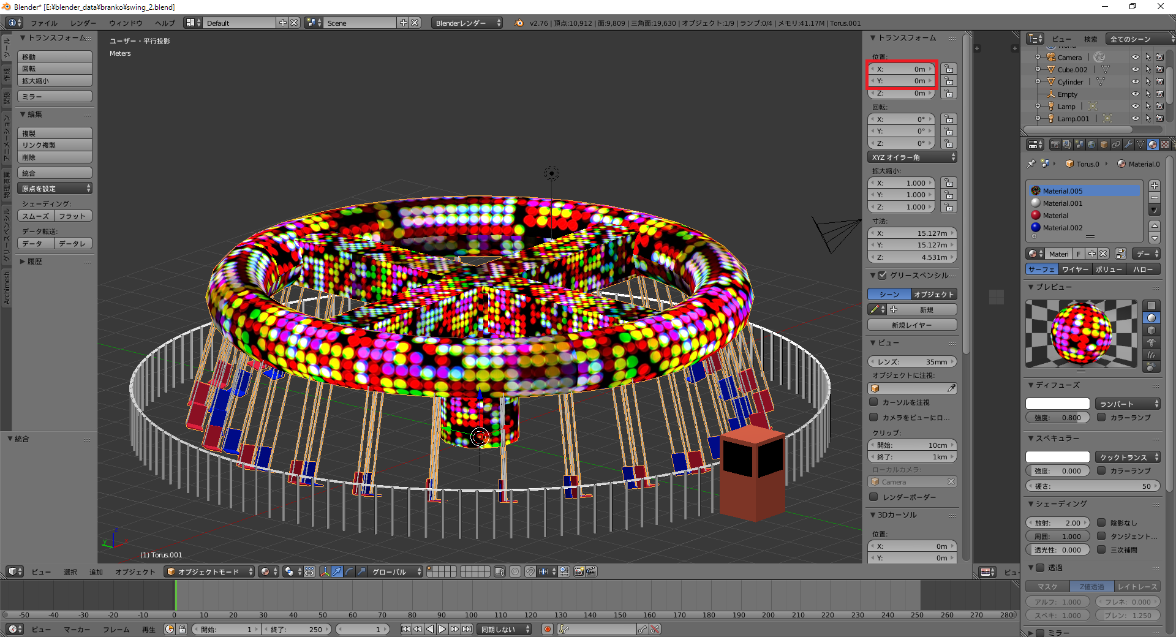Click the diffuse color swatch

pos(1057,404)
